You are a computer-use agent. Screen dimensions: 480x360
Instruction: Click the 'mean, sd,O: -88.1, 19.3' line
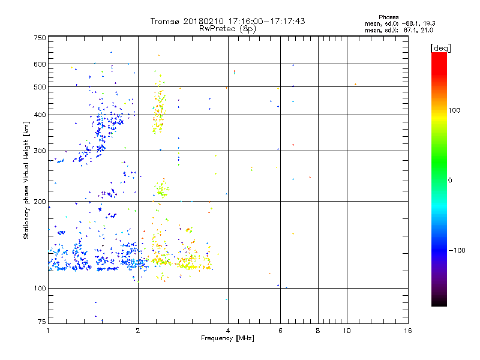coord(400,23)
